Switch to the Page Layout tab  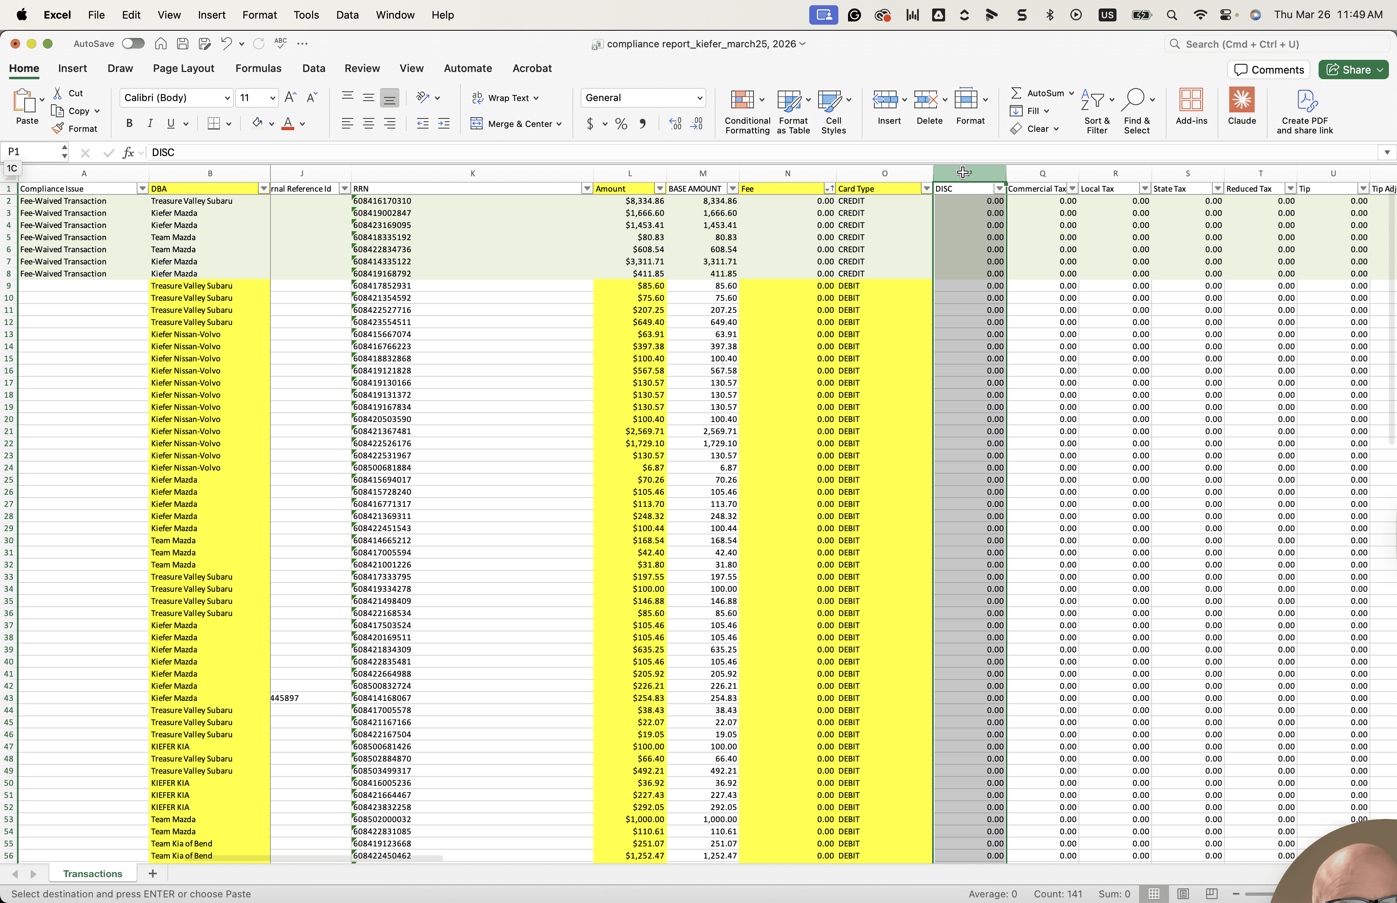click(184, 68)
